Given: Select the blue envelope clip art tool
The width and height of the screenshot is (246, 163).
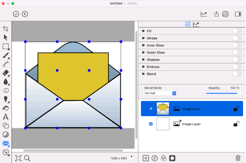Looking at the screenshot, I should click(6, 144).
